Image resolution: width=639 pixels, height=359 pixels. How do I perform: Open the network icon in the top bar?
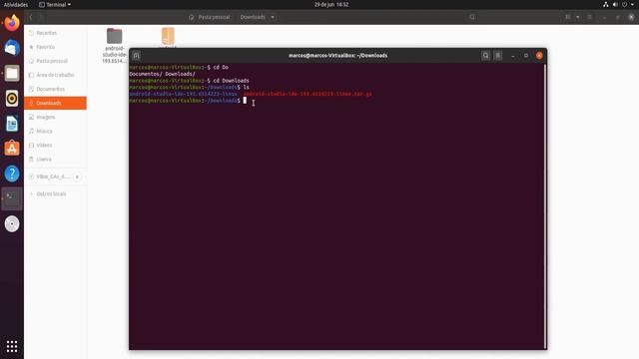coord(606,4)
